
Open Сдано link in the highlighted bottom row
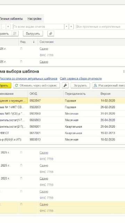tap(44, 205)
